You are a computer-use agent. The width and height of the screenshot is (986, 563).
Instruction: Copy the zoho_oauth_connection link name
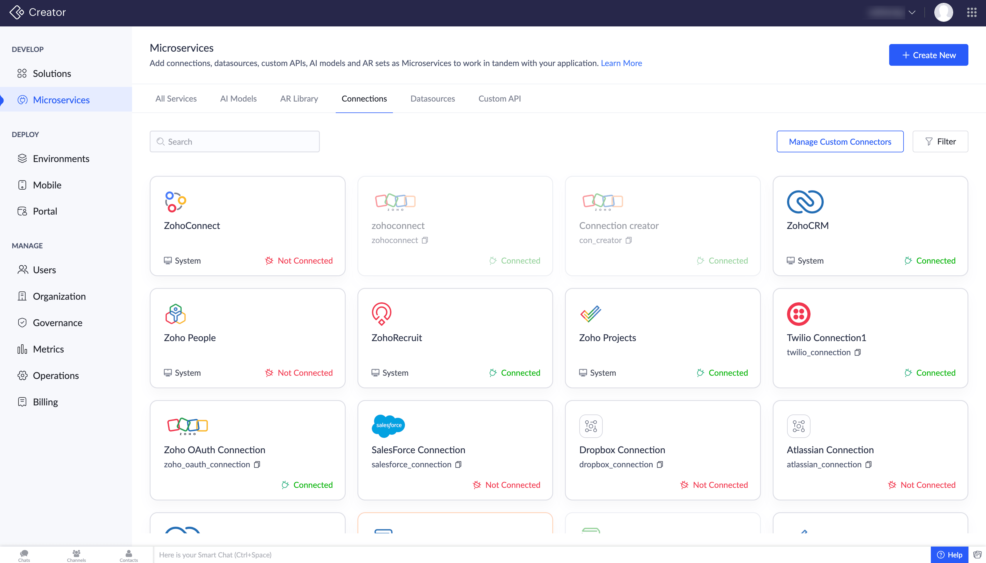click(x=257, y=464)
